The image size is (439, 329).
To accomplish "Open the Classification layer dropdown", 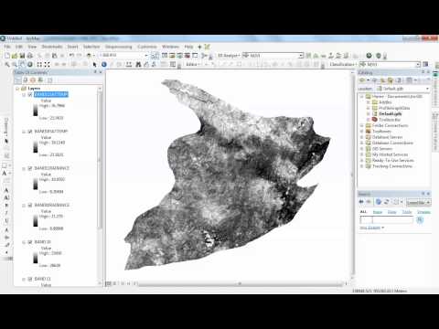I will coord(418,64).
